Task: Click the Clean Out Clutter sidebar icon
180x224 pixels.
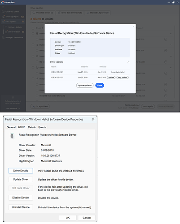Action: [3, 12]
